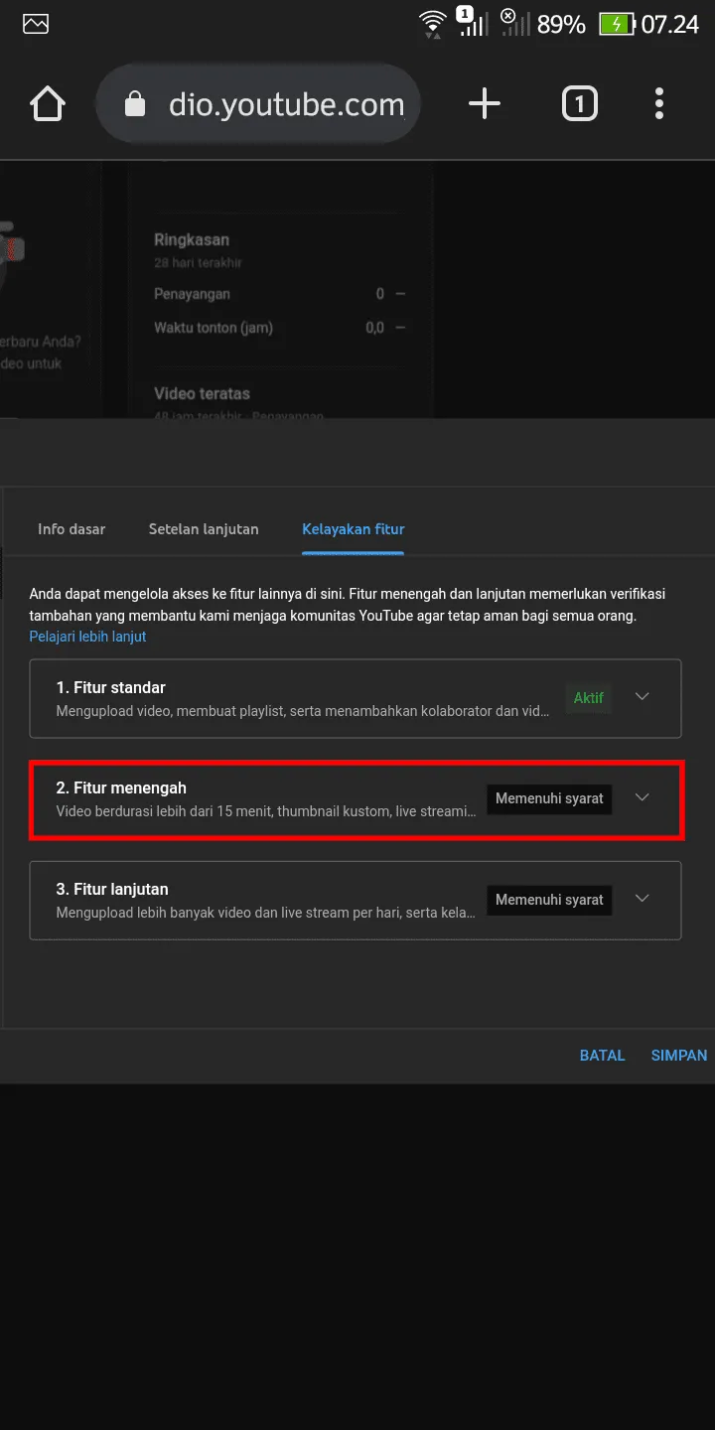Tap the Wi-Fi status icon
715x1430 pixels.
tap(432, 24)
